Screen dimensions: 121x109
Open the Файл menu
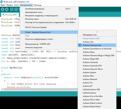[3, 5]
